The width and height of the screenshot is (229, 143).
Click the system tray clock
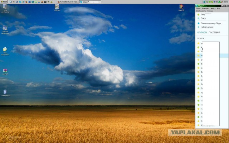(226, 2)
